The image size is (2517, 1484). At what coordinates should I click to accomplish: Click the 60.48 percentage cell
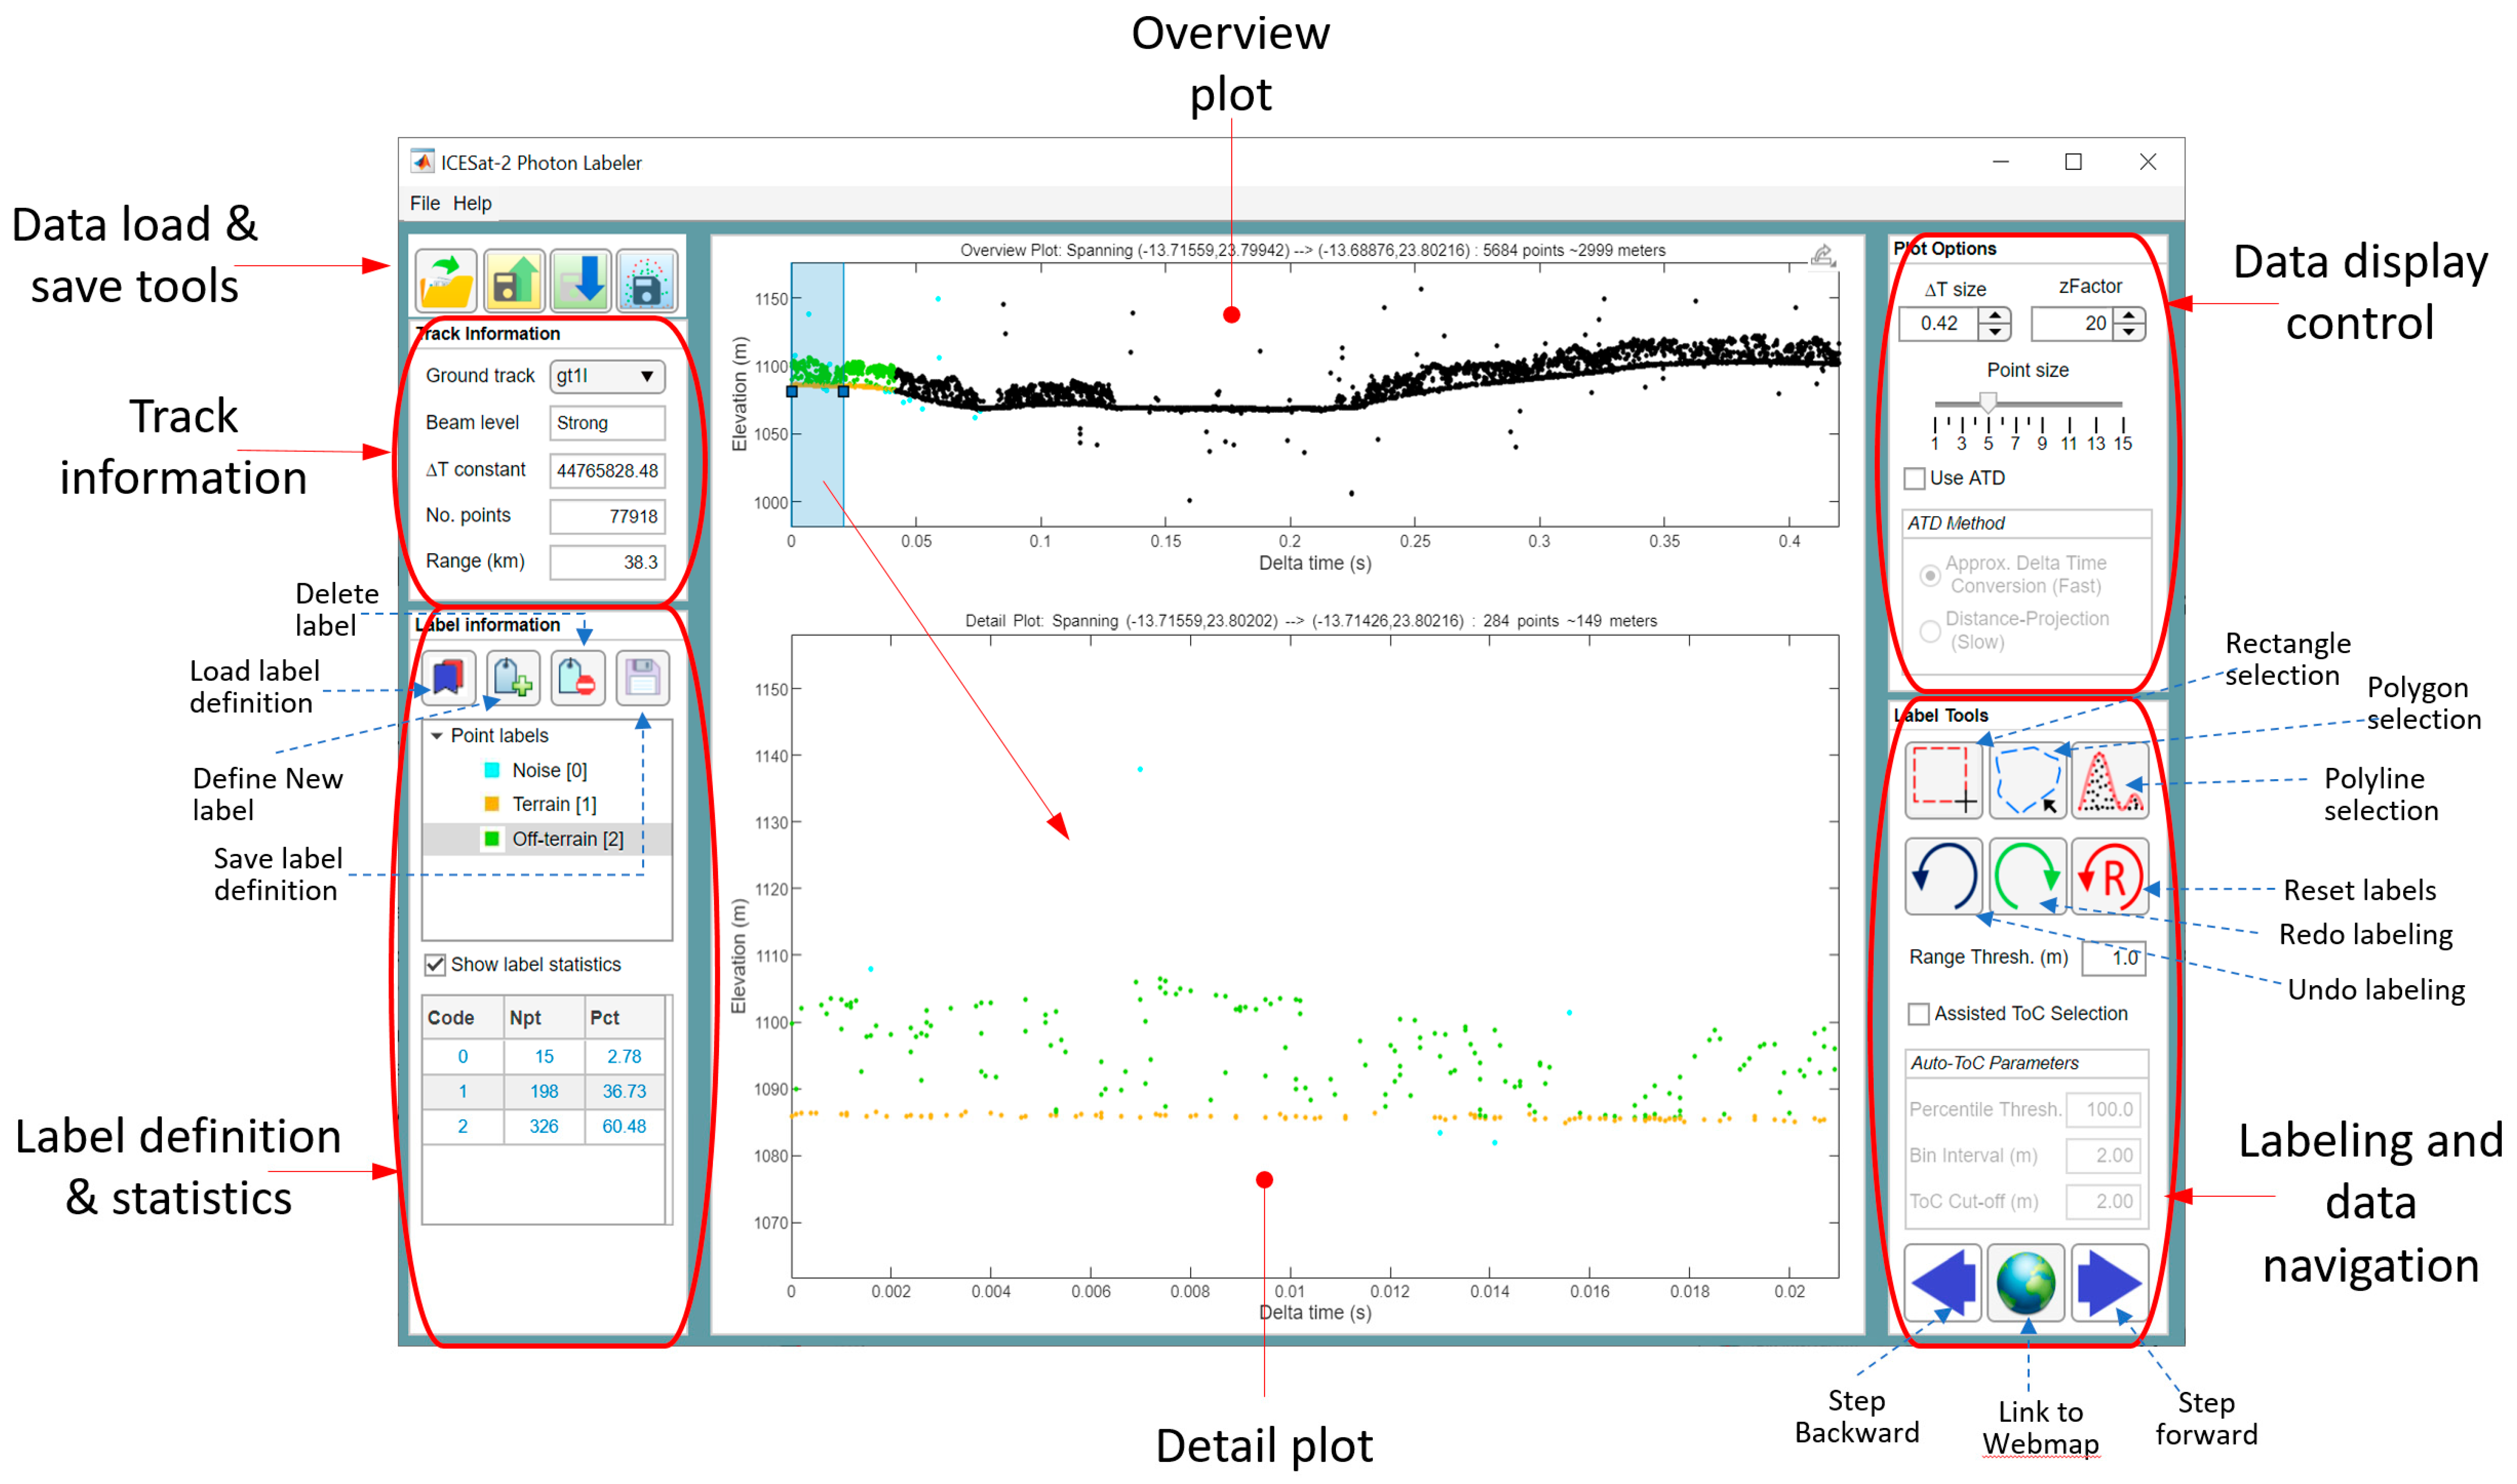coord(624,1127)
